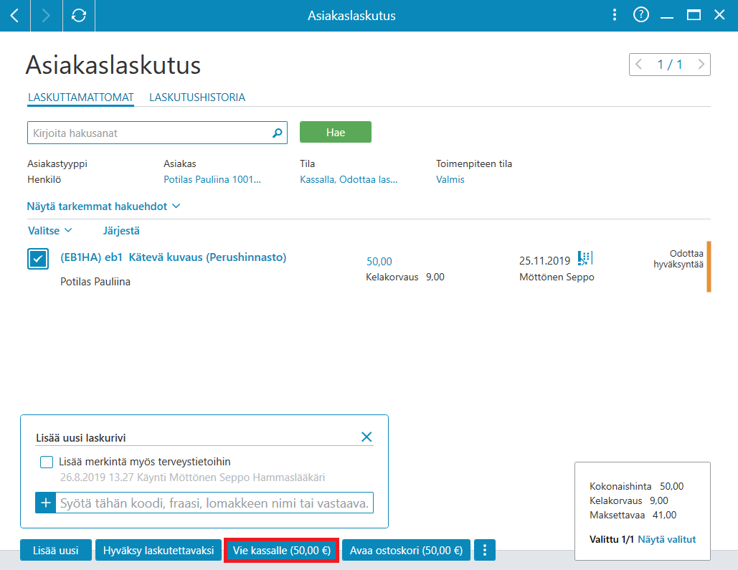
Task: Click the Maksettavaa 41,00 summary text
Action: coord(633,515)
